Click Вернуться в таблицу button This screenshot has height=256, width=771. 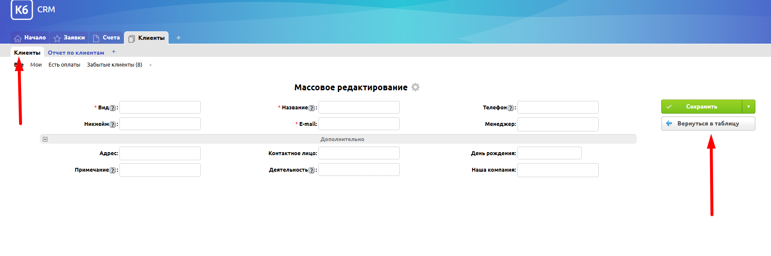(708, 123)
